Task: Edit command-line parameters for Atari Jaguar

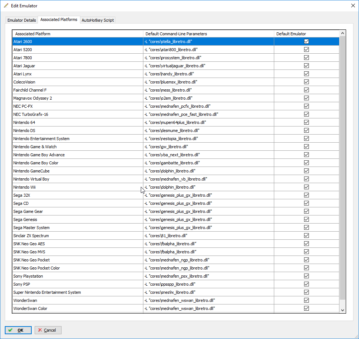Action: coord(208,66)
